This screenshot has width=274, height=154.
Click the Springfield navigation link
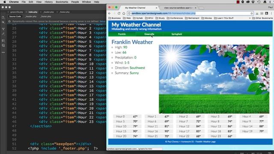pos(177,34)
